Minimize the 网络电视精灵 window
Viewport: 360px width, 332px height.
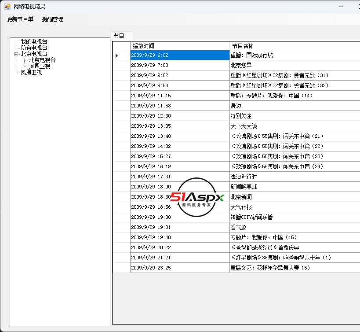(342, 7)
